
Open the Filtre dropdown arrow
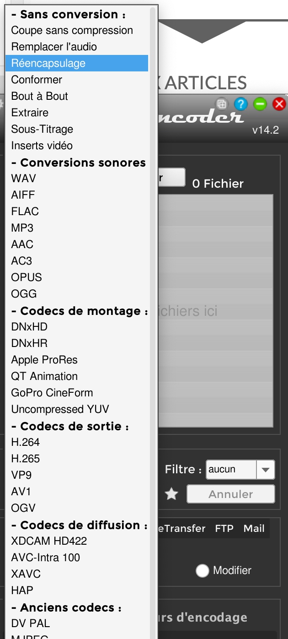click(x=266, y=470)
